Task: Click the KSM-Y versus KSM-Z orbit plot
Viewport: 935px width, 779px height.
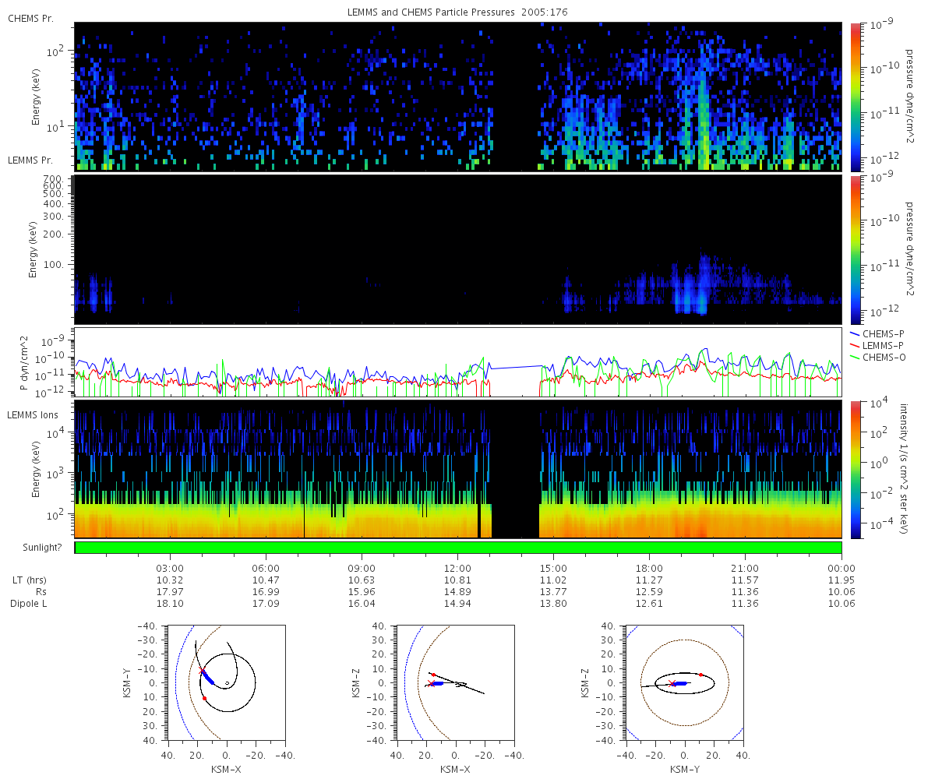Action: 684,682
